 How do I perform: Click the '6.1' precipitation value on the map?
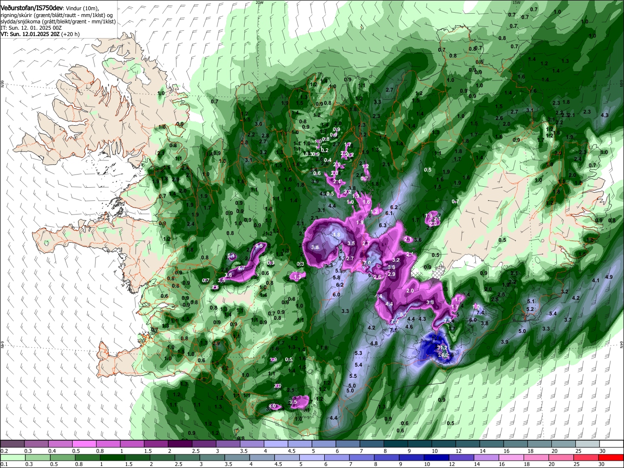tap(389, 213)
